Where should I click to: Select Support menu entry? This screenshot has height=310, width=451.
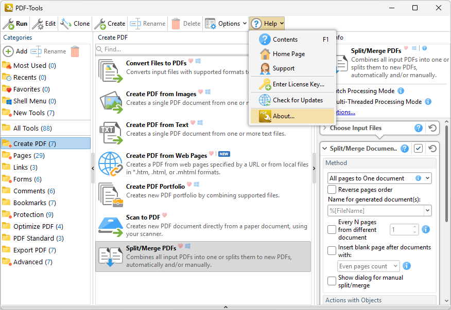[292, 68]
